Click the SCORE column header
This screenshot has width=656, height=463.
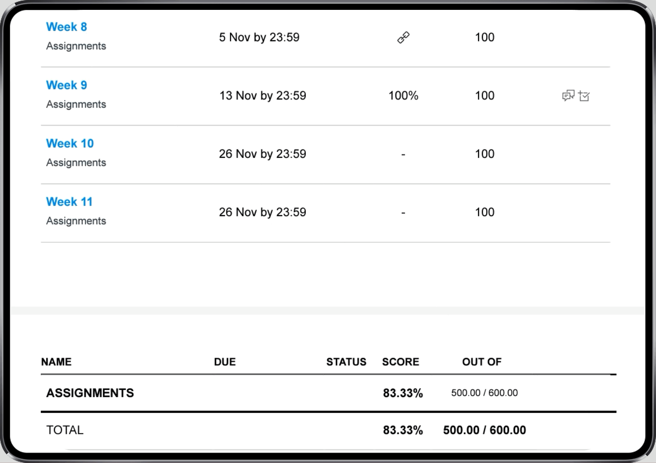point(400,362)
